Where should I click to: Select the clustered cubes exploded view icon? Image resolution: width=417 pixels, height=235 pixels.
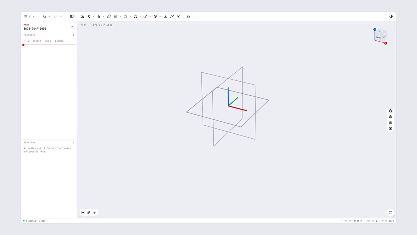(x=391, y=128)
